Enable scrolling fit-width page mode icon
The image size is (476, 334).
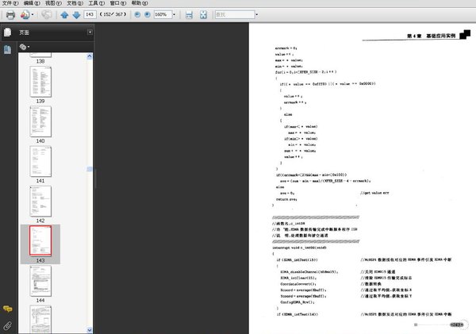[x=189, y=14]
